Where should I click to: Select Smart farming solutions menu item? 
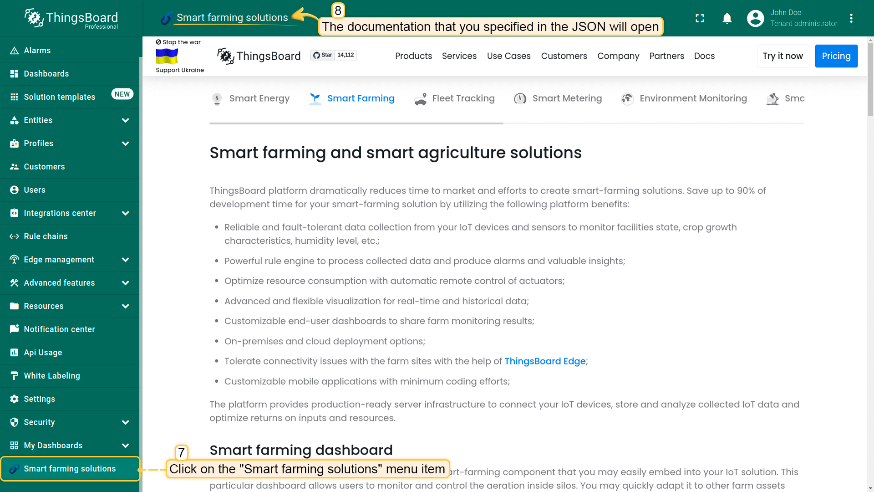click(70, 469)
